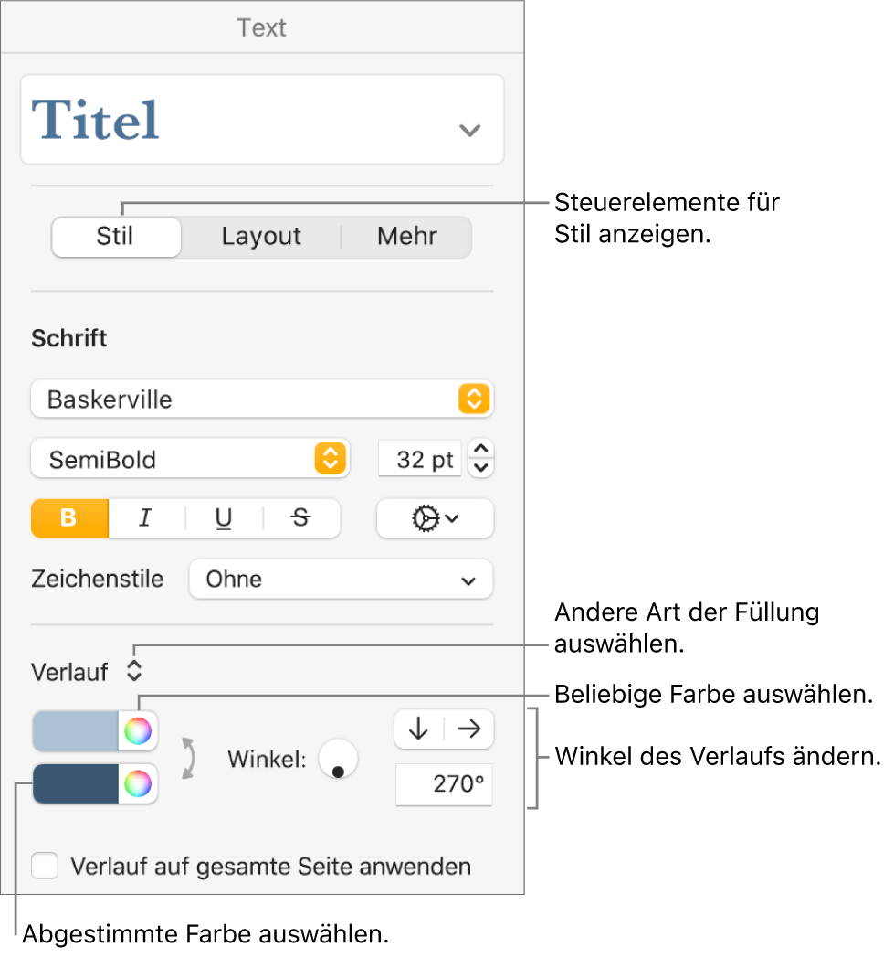894x958 pixels.
Task: Toggle bold formatting B button
Action: click(x=69, y=518)
